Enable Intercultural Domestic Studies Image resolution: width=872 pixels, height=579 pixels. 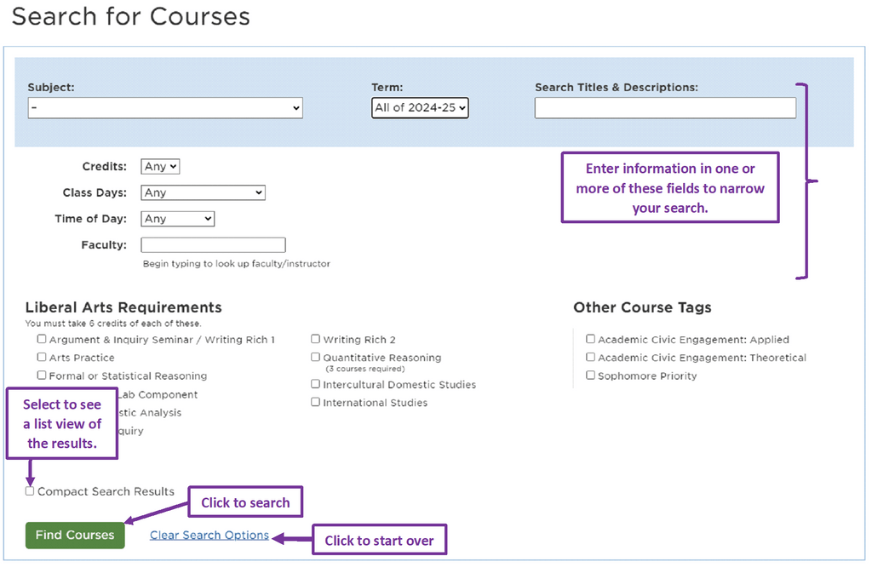pyautogui.click(x=315, y=384)
